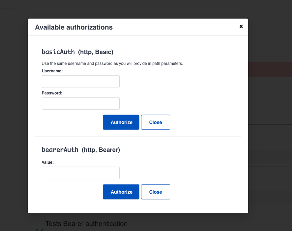292x231 pixels.
Task: Expand the Tests Bearer authentication operation
Action: 86,224
